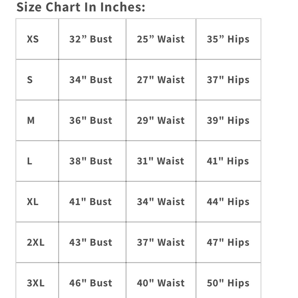The height and width of the screenshot is (298, 298).
Task: Click the L size label
Action: point(30,161)
